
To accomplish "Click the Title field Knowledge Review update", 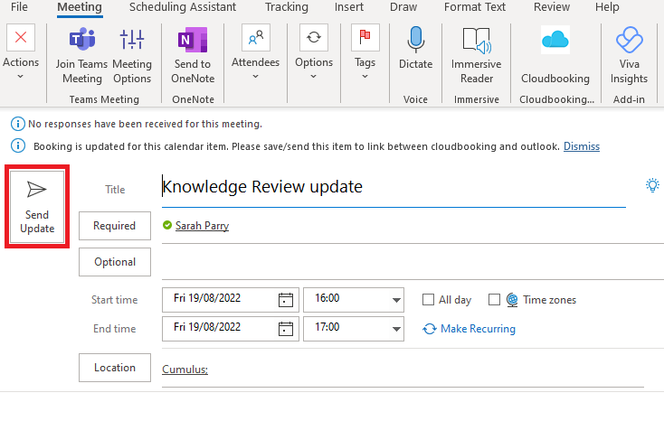I will click(x=394, y=187).
